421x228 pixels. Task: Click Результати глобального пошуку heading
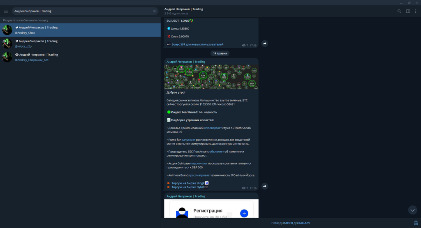tap(25, 20)
